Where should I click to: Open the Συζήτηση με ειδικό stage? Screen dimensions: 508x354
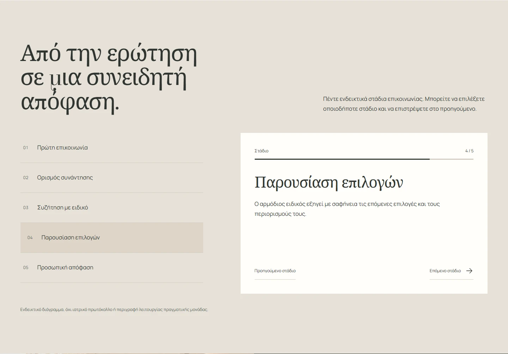[x=111, y=208]
